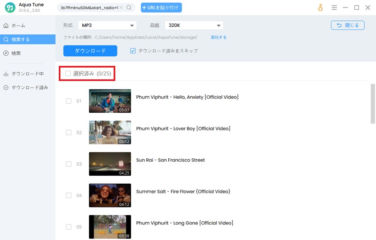376x240 pixels.
Task: Check track 04 Fire Flower checkbox
Action: coord(69,195)
